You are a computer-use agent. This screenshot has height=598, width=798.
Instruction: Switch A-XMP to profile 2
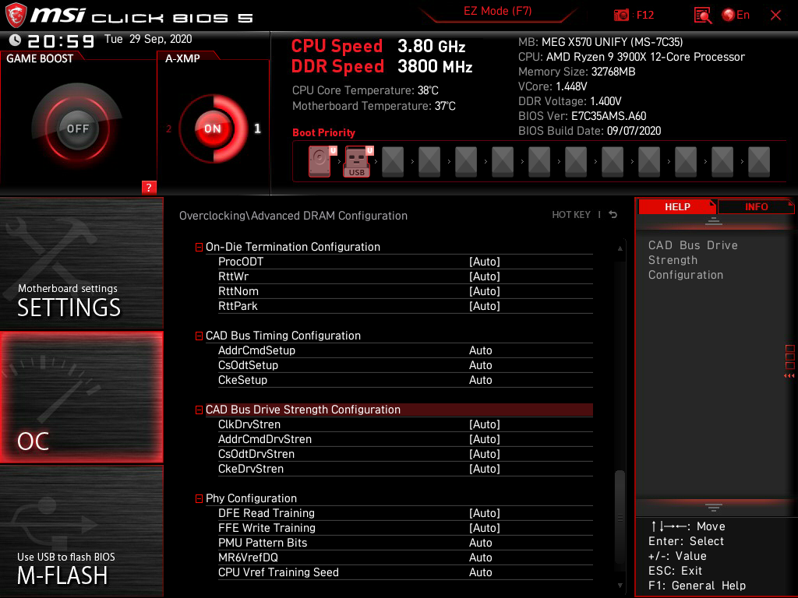click(170, 130)
